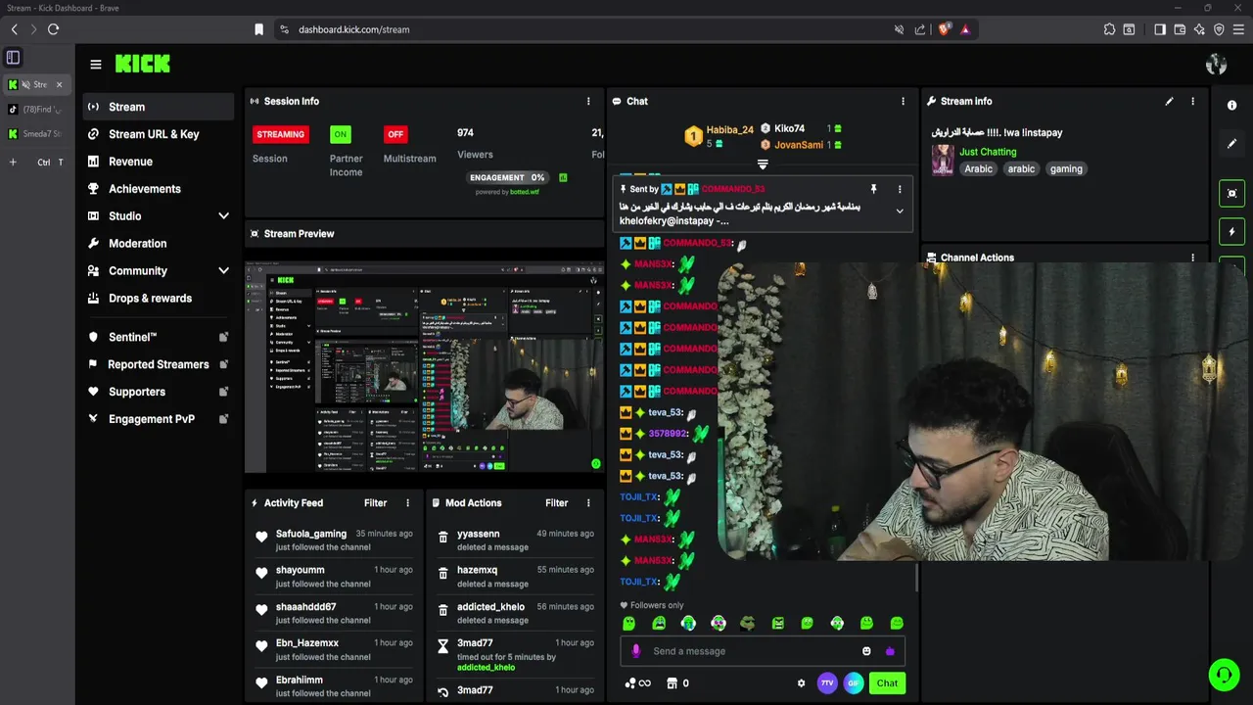Click the Arabic tag chip

[978, 168]
